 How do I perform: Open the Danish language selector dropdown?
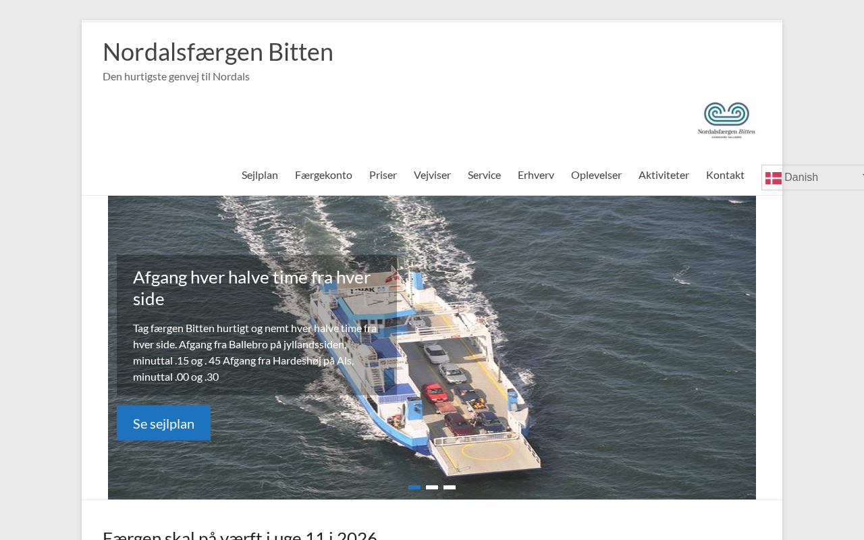coord(813,178)
